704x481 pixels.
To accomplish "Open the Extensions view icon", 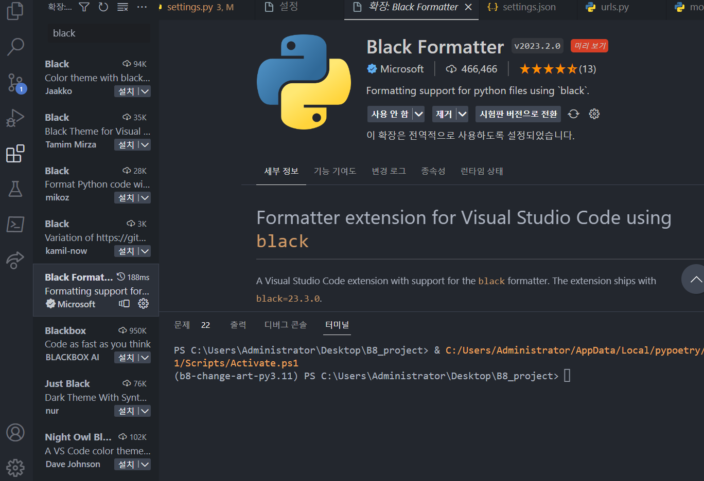I will (15, 154).
